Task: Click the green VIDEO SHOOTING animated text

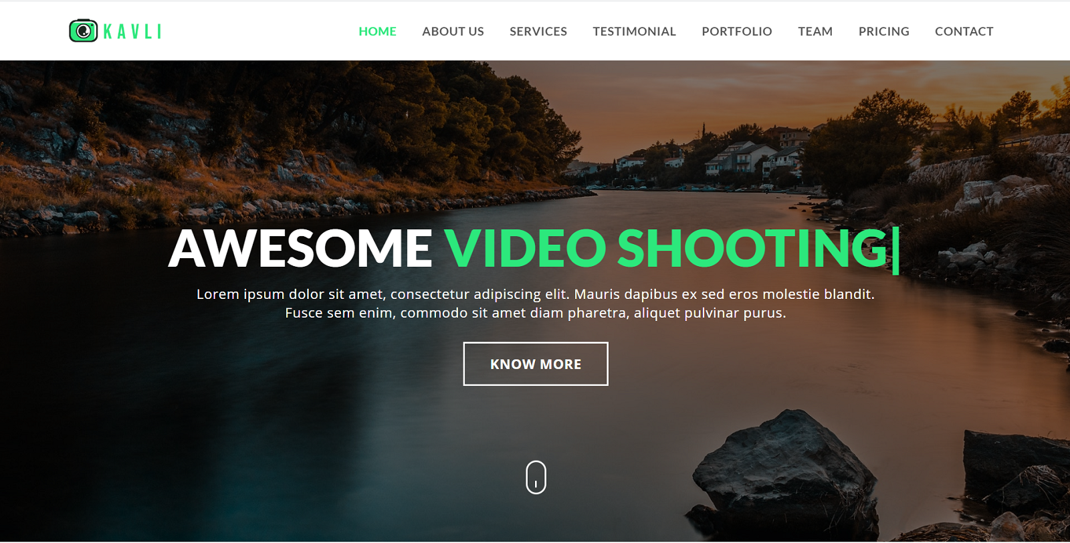Action: pyautogui.click(x=665, y=248)
